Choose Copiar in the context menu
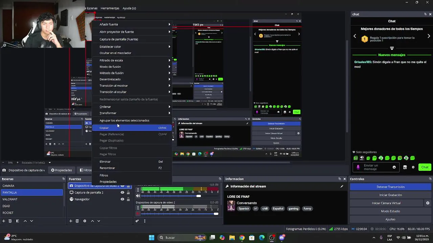 point(132,128)
